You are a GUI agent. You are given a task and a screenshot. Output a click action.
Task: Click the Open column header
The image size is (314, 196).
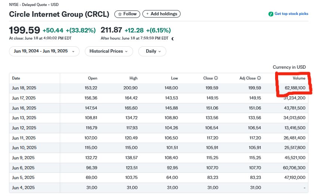tap(93, 78)
